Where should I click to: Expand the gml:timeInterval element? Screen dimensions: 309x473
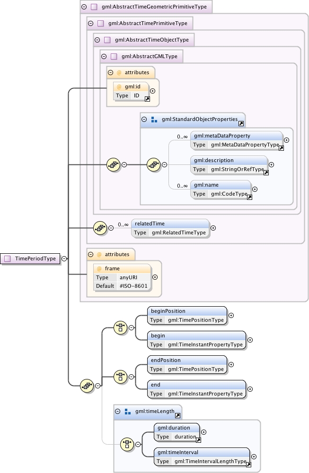pyautogui.click(x=254, y=457)
